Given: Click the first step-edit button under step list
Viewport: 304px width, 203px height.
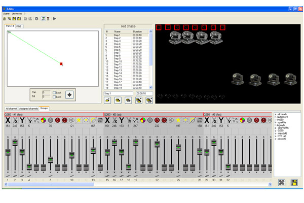Looking at the screenshot, I should coord(108,100).
